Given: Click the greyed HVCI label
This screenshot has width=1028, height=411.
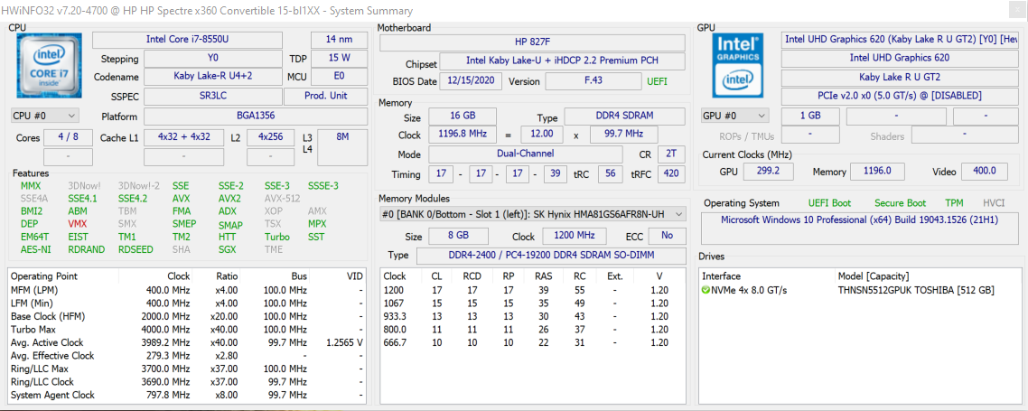Looking at the screenshot, I should (x=994, y=203).
